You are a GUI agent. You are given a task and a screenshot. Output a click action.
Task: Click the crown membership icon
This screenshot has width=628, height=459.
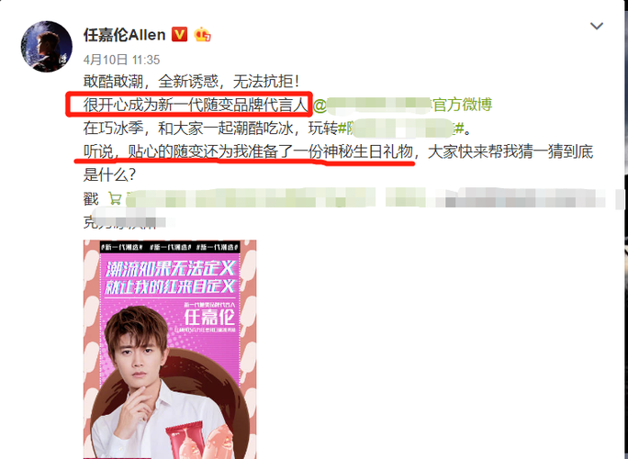[203, 35]
